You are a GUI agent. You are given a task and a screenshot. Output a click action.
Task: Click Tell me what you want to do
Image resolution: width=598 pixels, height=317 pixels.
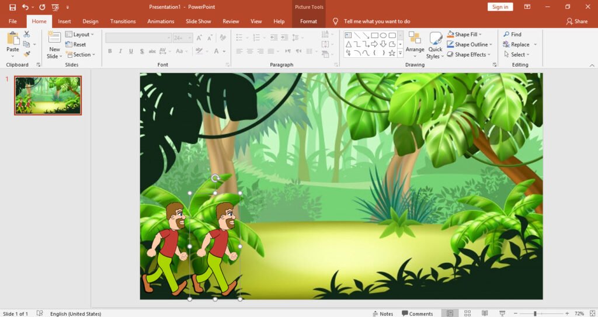click(x=377, y=22)
